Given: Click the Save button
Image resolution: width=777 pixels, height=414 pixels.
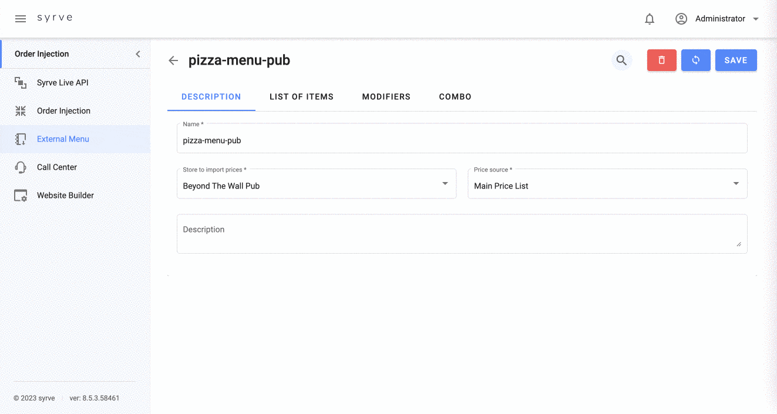Looking at the screenshot, I should pos(736,60).
